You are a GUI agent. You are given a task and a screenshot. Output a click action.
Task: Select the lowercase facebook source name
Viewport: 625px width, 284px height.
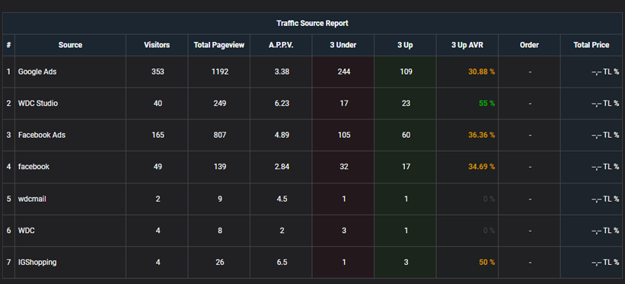tap(33, 167)
